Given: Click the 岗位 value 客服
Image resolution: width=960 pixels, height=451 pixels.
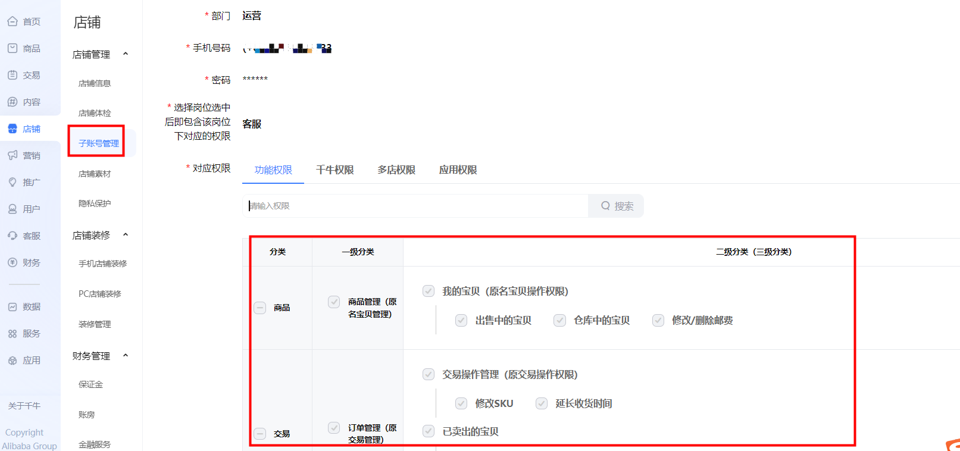Looking at the screenshot, I should 252,124.
